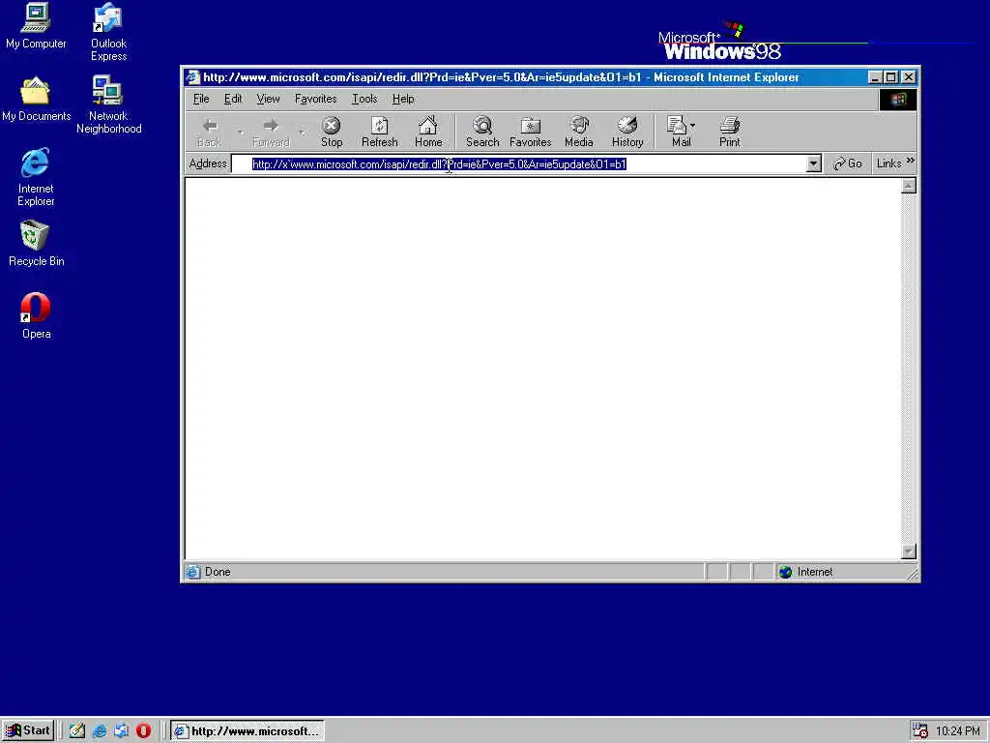Open the View menu
The width and height of the screenshot is (990, 743).
268,100
